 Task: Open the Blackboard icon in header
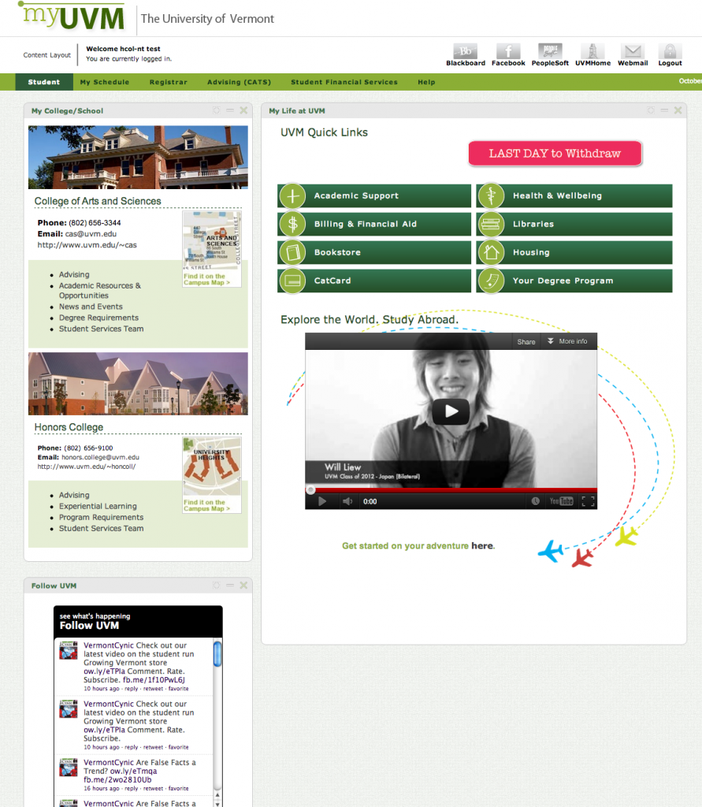click(466, 51)
